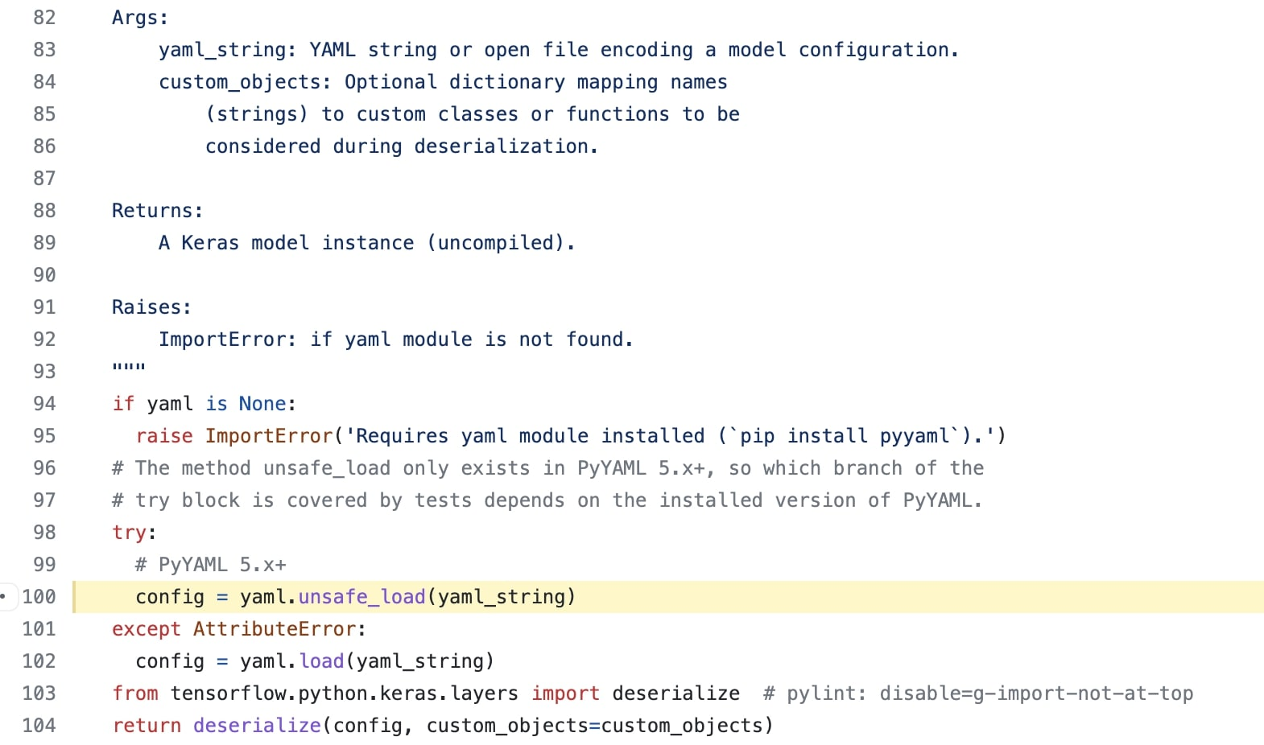Click the pylint disable comment

click(978, 694)
